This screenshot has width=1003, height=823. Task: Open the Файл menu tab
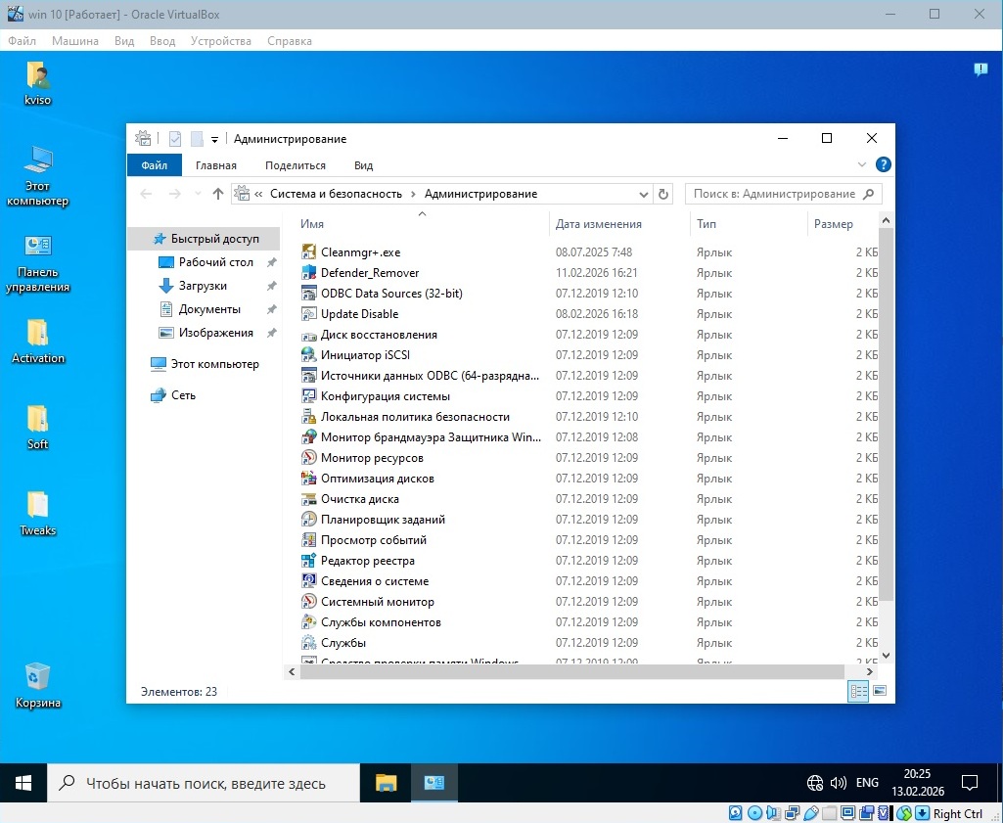tap(154, 165)
